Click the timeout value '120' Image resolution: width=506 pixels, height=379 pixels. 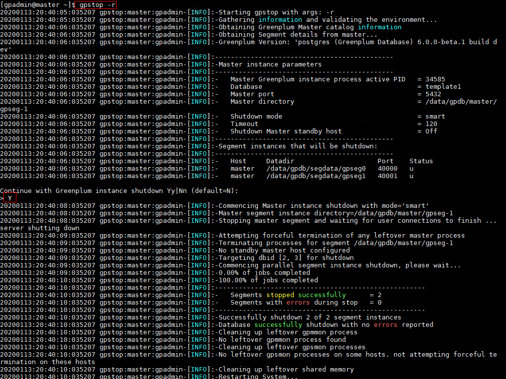click(x=431, y=124)
